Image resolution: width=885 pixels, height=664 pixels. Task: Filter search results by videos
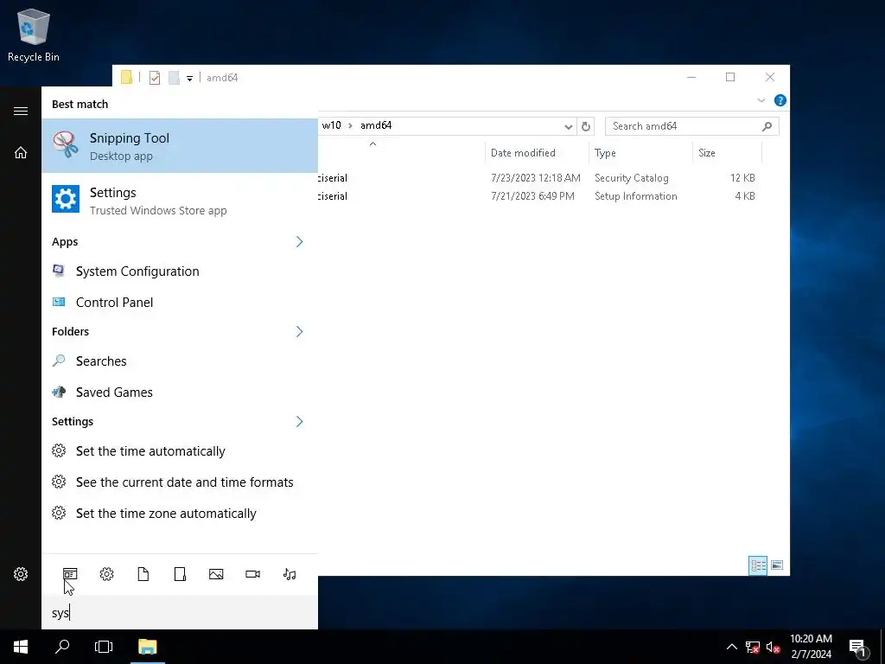(x=253, y=574)
